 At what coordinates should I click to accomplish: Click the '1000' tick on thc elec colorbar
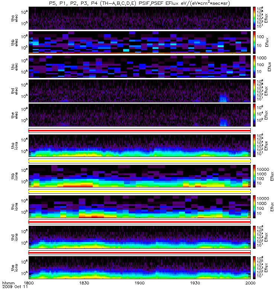(262, 58)
